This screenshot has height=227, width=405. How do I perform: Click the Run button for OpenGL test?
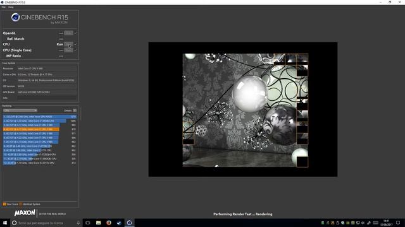pos(68,33)
